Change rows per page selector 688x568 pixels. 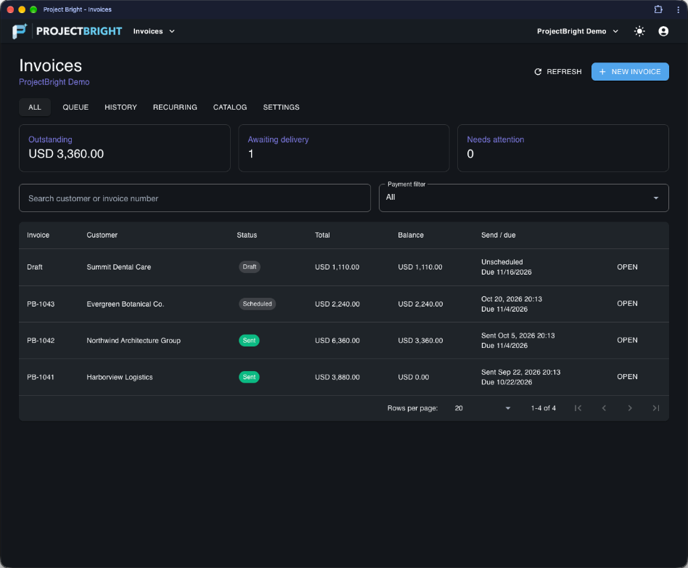tap(482, 408)
